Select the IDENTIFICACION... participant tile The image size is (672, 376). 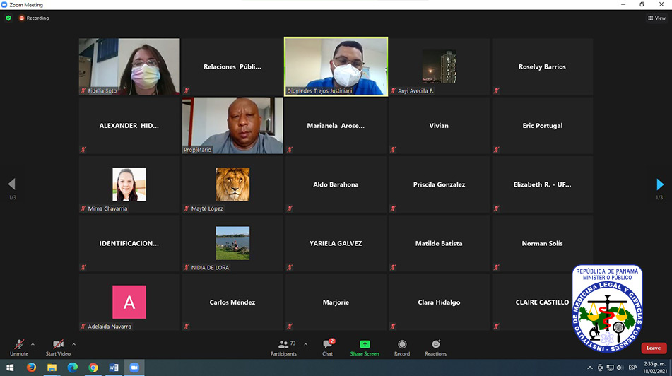point(129,243)
